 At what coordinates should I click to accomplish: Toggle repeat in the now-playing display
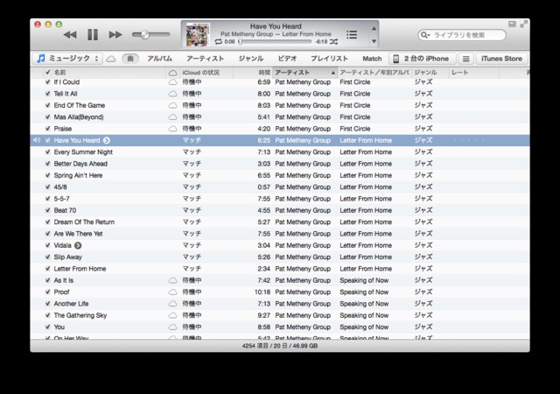pyautogui.click(x=218, y=41)
